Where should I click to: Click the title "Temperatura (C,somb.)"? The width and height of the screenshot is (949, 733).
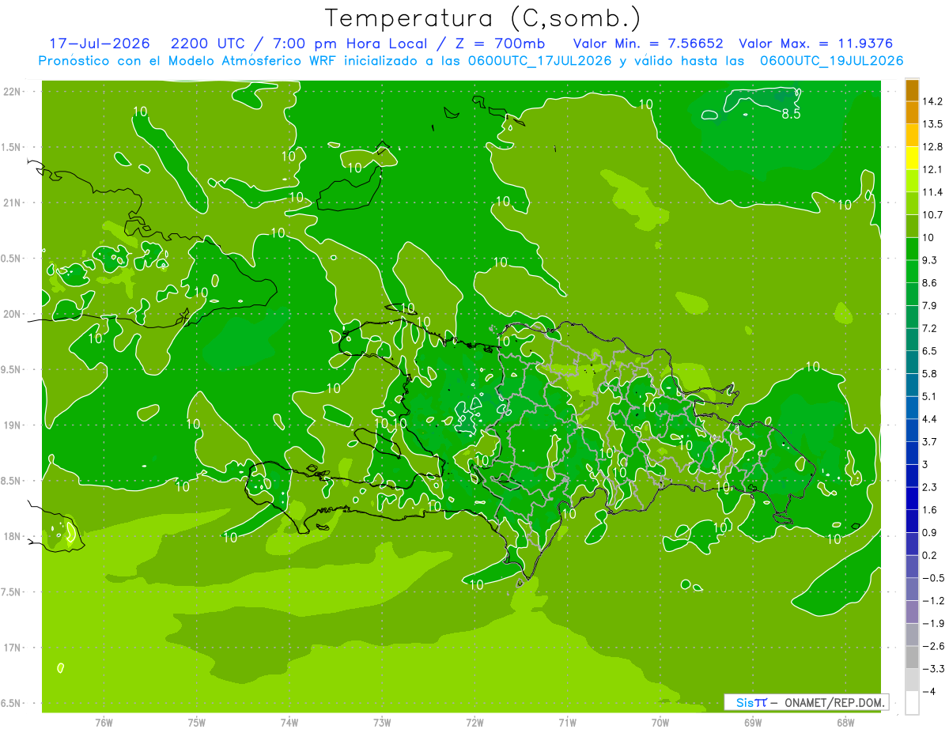(x=482, y=18)
